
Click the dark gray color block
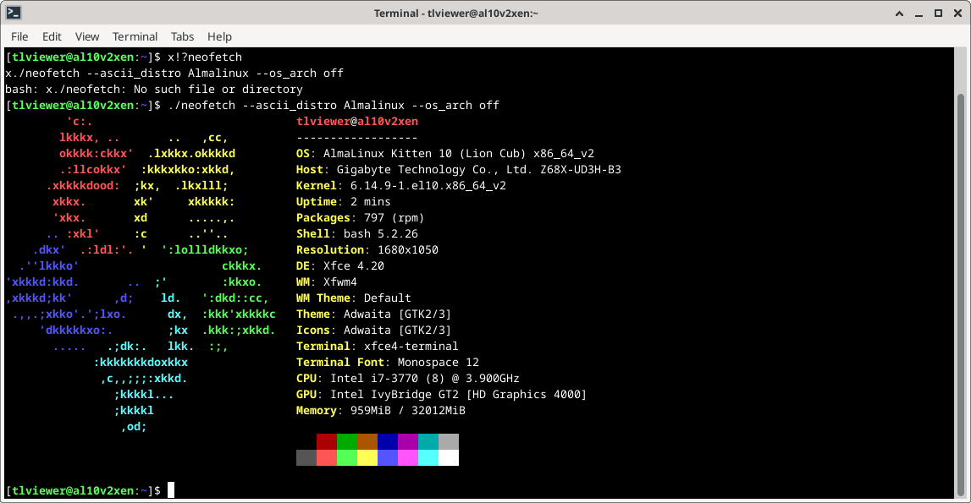tap(306, 457)
